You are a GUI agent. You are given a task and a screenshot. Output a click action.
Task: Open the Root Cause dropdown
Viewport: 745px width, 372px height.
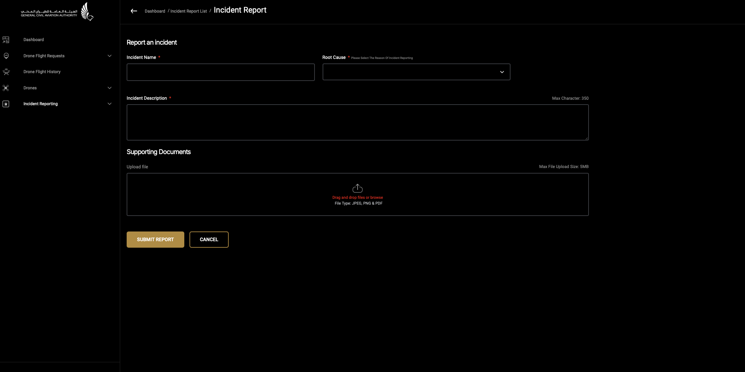416,72
